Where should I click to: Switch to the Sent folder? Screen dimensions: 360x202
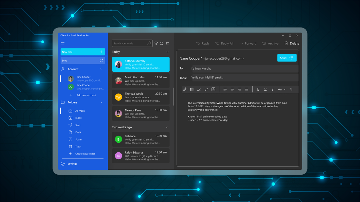[x=78, y=125]
